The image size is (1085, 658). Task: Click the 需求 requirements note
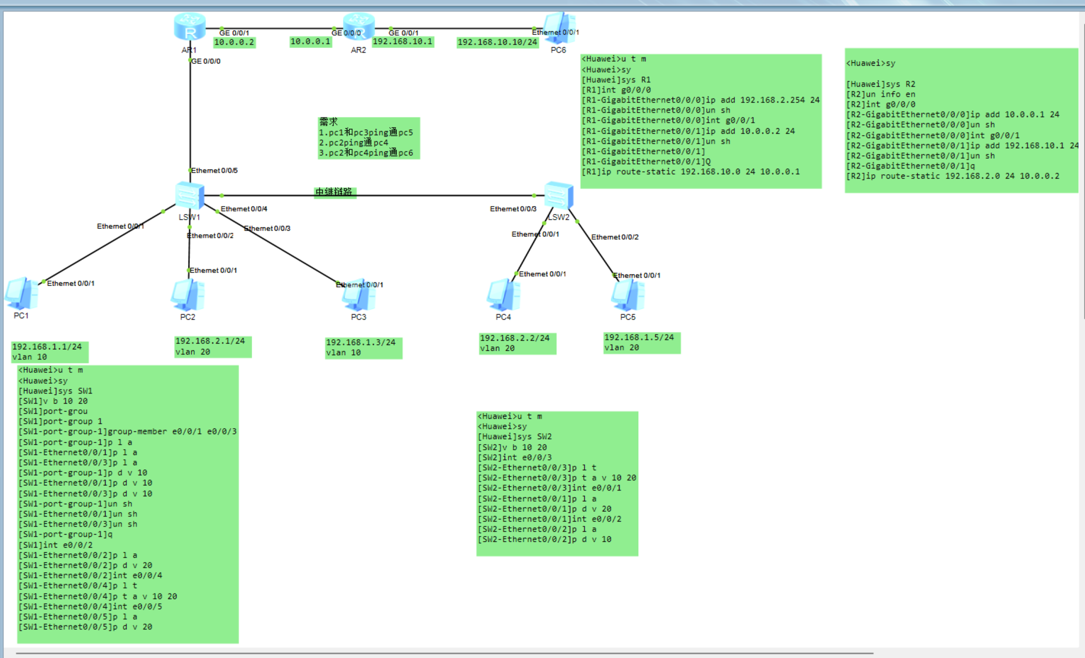(x=369, y=138)
